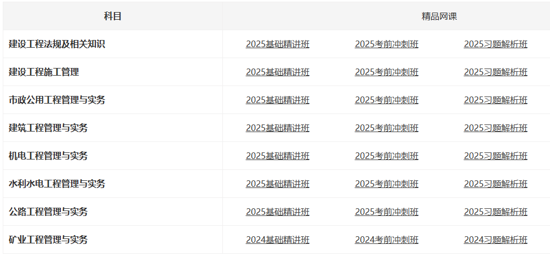Click 2025基础精讲班 for 市政公用工程管理与实务

click(x=277, y=100)
